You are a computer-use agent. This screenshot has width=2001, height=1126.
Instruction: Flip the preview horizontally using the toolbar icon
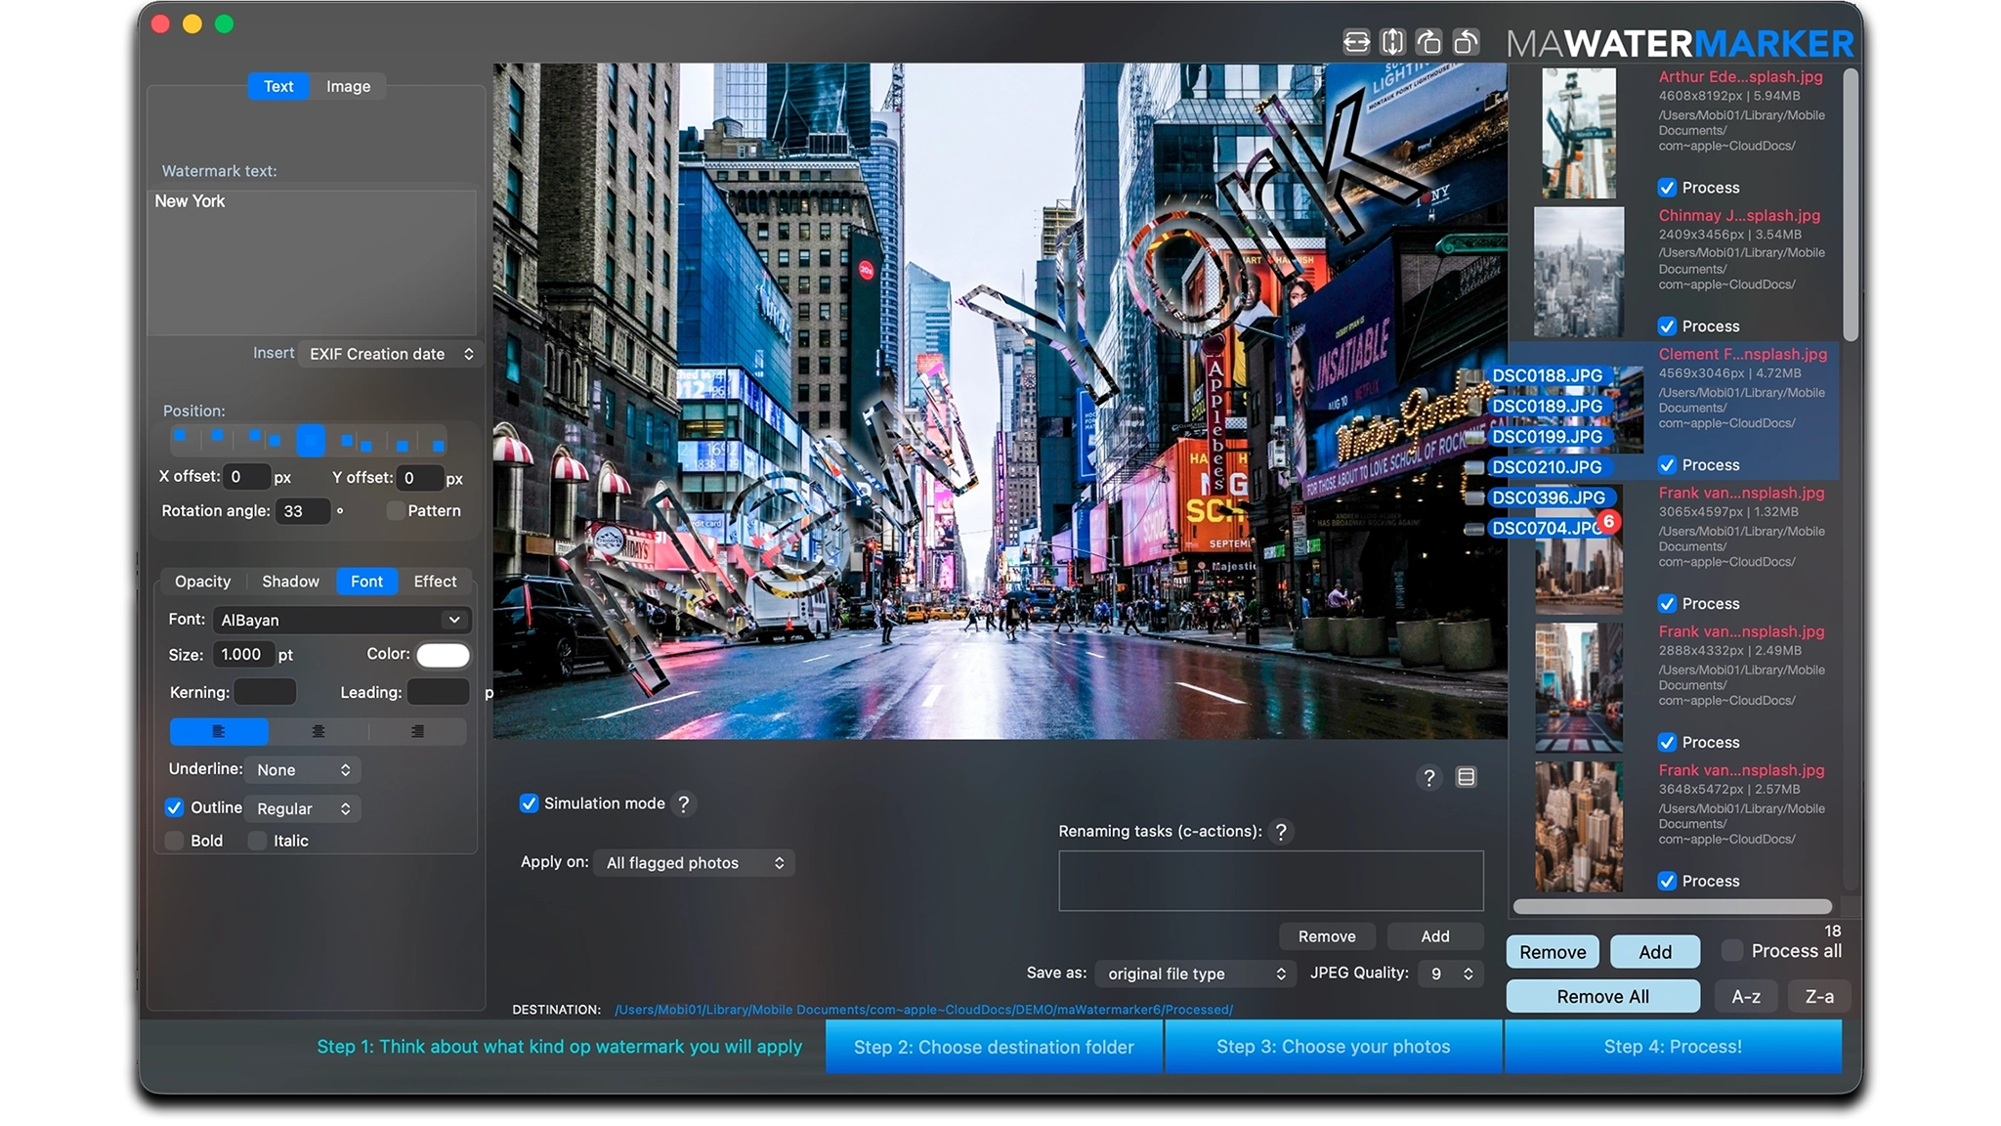coord(1356,42)
